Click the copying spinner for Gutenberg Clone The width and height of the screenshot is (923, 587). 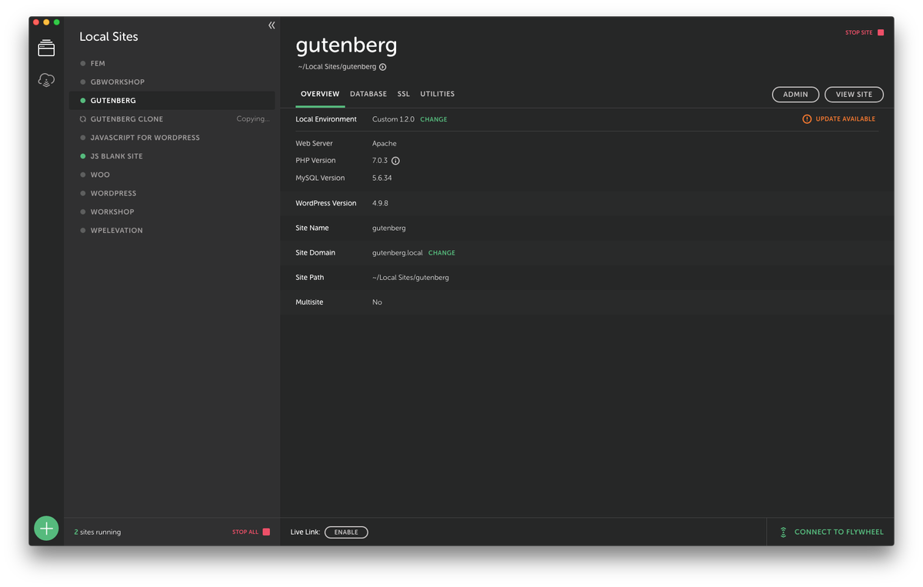[x=83, y=119]
